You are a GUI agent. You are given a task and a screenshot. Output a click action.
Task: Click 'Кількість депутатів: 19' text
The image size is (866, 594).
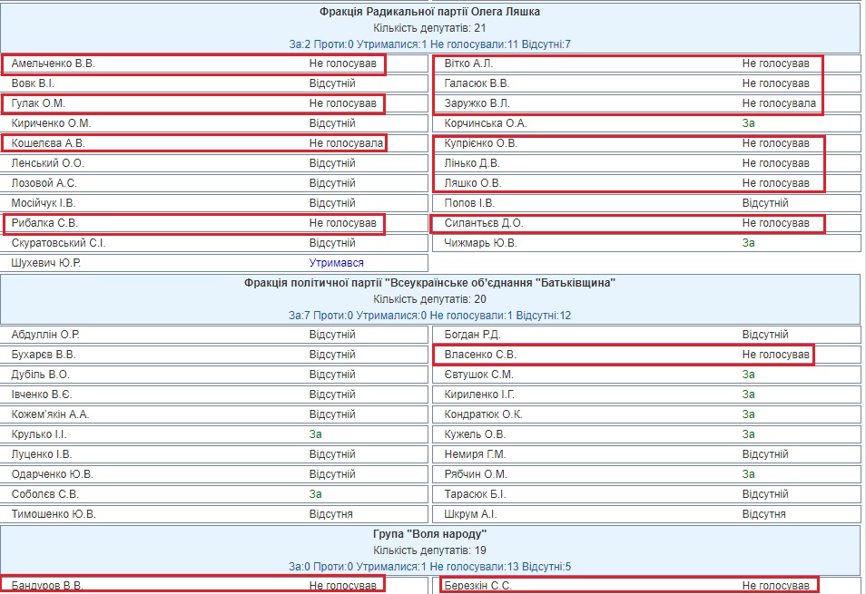pyautogui.click(x=430, y=550)
